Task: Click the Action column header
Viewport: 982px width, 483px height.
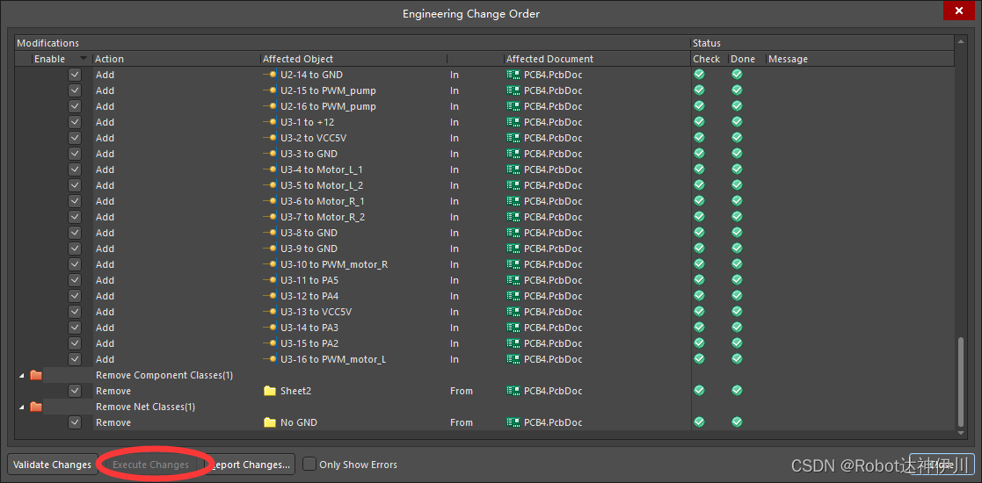Action: 177,59
